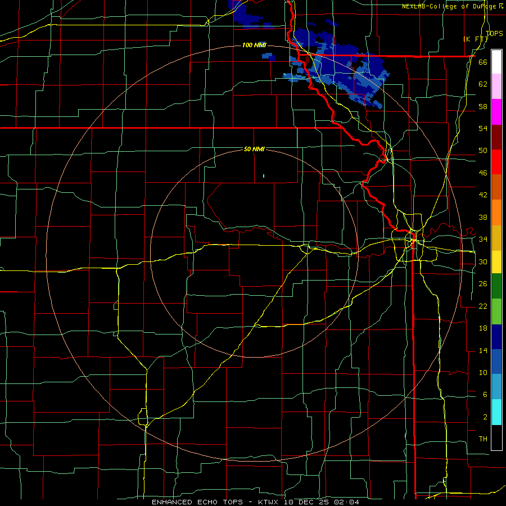Viewport: 506px width, 506px height.
Task: Click the 50 NMI range ring label
Action: coord(254,149)
